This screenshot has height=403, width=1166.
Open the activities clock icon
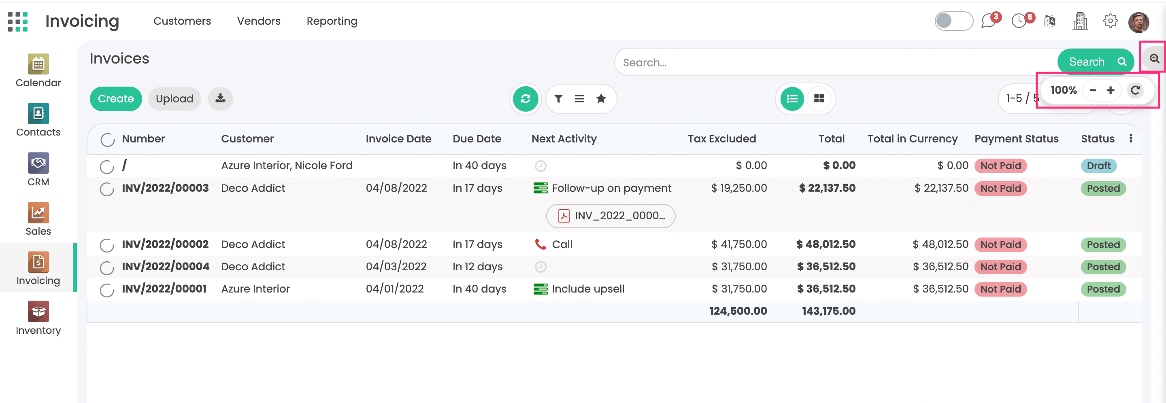(1019, 21)
